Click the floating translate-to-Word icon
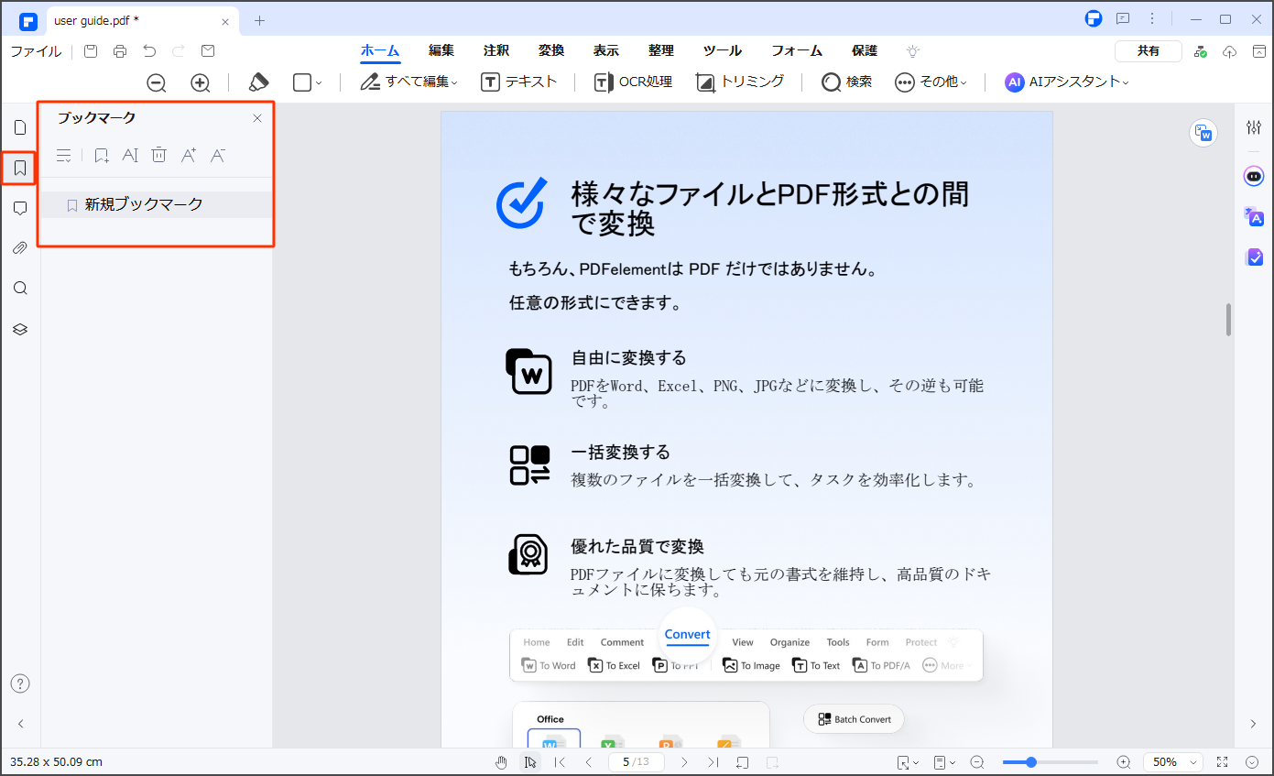 [x=1203, y=133]
